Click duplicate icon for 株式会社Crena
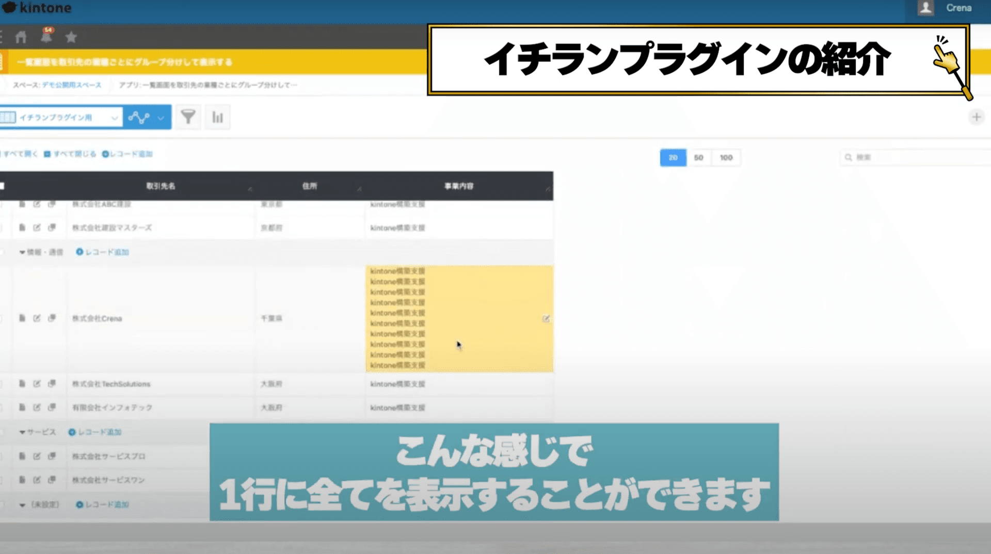 (52, 318)
